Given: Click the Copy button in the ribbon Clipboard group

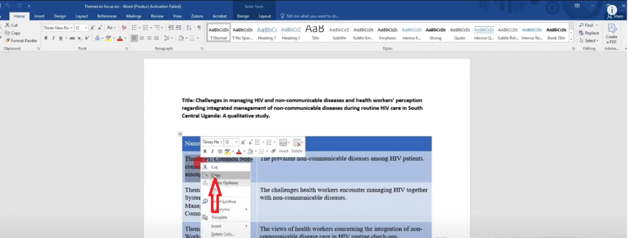Looking at the screenshot, I should [x=12, y=33].
